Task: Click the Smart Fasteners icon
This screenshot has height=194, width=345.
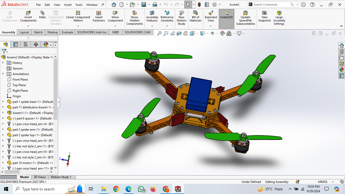Action: point(99,13)
